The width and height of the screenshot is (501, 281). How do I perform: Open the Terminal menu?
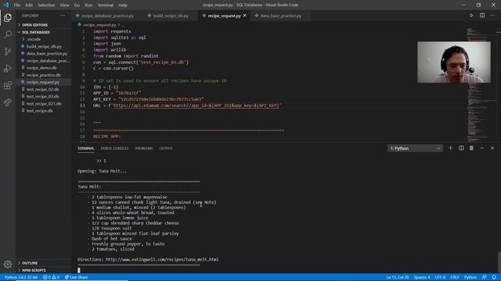106,5
